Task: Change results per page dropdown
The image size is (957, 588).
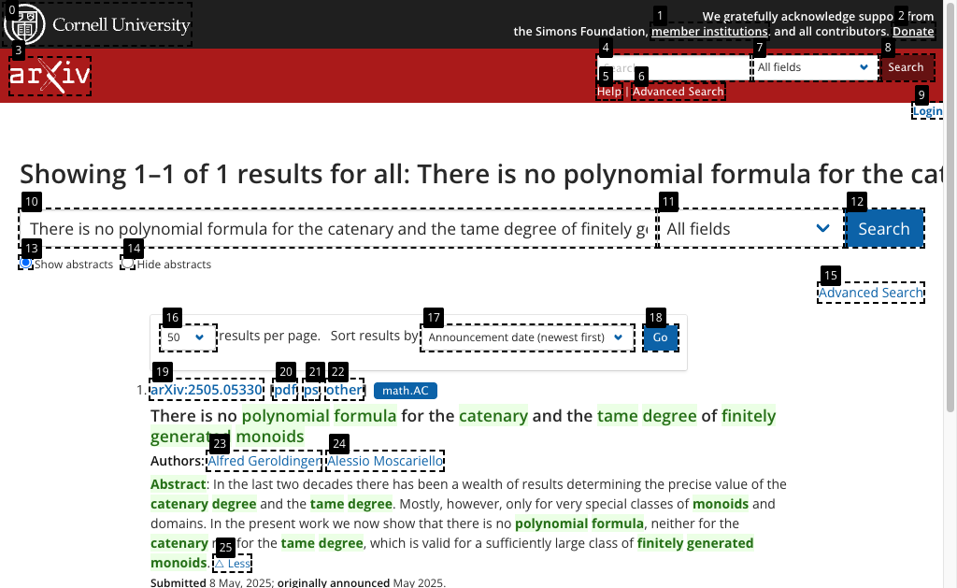Action: 188,337
